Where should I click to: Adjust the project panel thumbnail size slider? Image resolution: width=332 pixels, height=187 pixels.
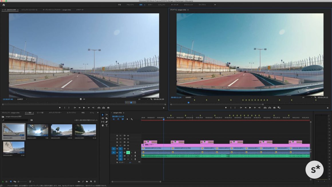pos(19,182)
